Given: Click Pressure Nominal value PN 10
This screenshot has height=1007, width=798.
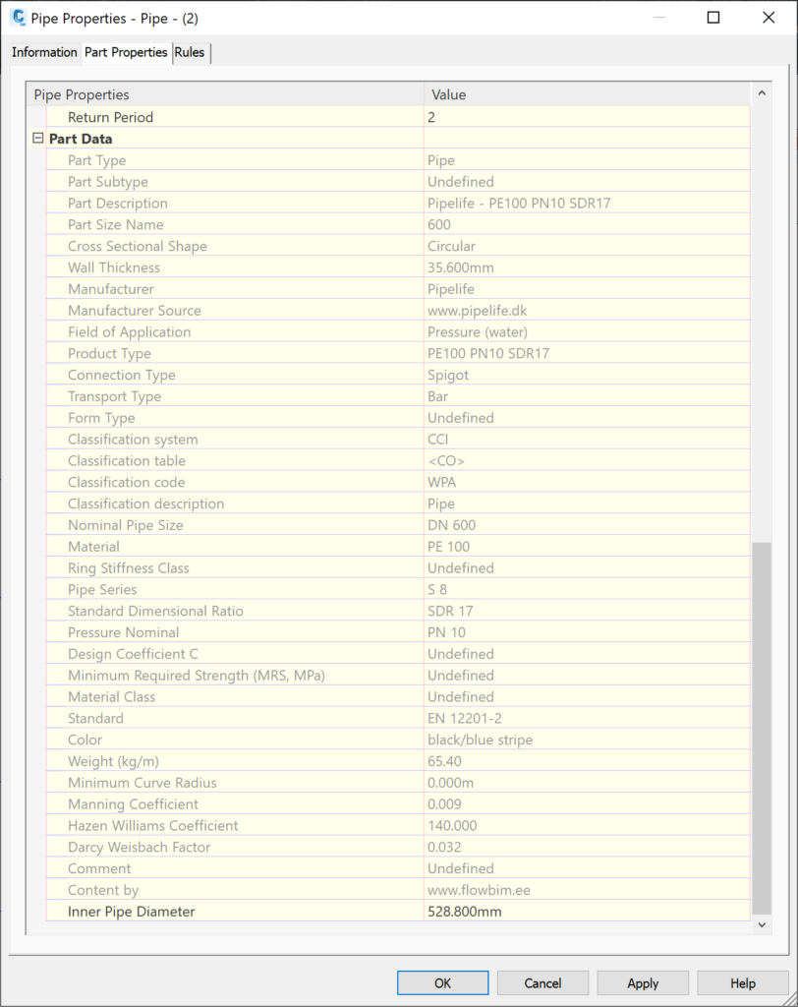Looking at the screenshot, I should coord(446,632).
